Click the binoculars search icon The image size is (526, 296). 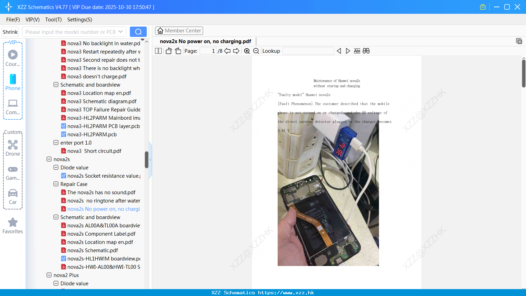click(366, 51)
